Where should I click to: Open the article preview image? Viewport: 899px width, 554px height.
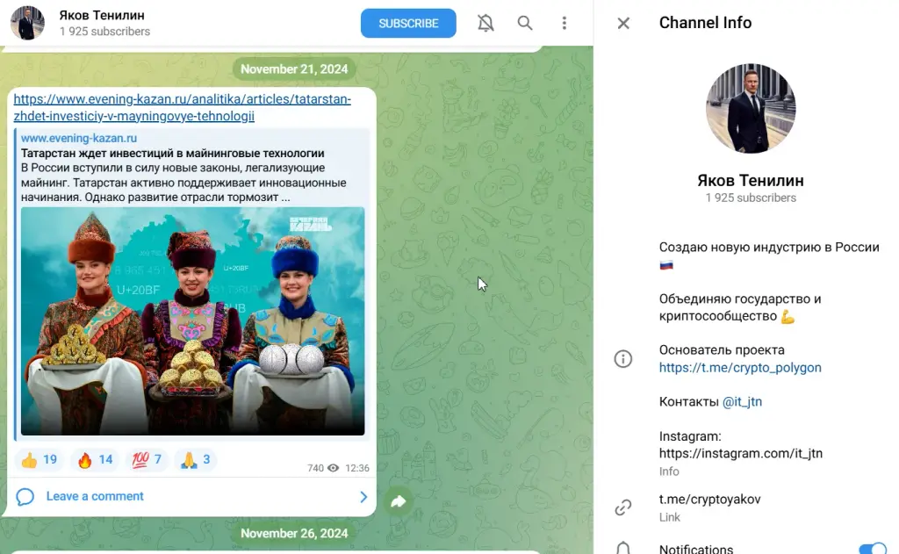coord(192,321)
